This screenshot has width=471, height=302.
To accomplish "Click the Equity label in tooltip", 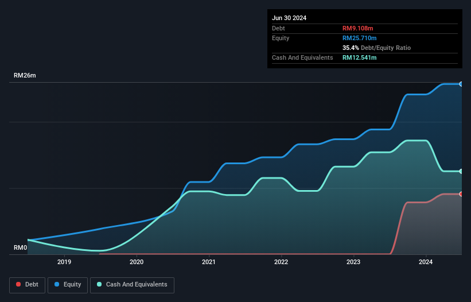I will tap(281, 38).
